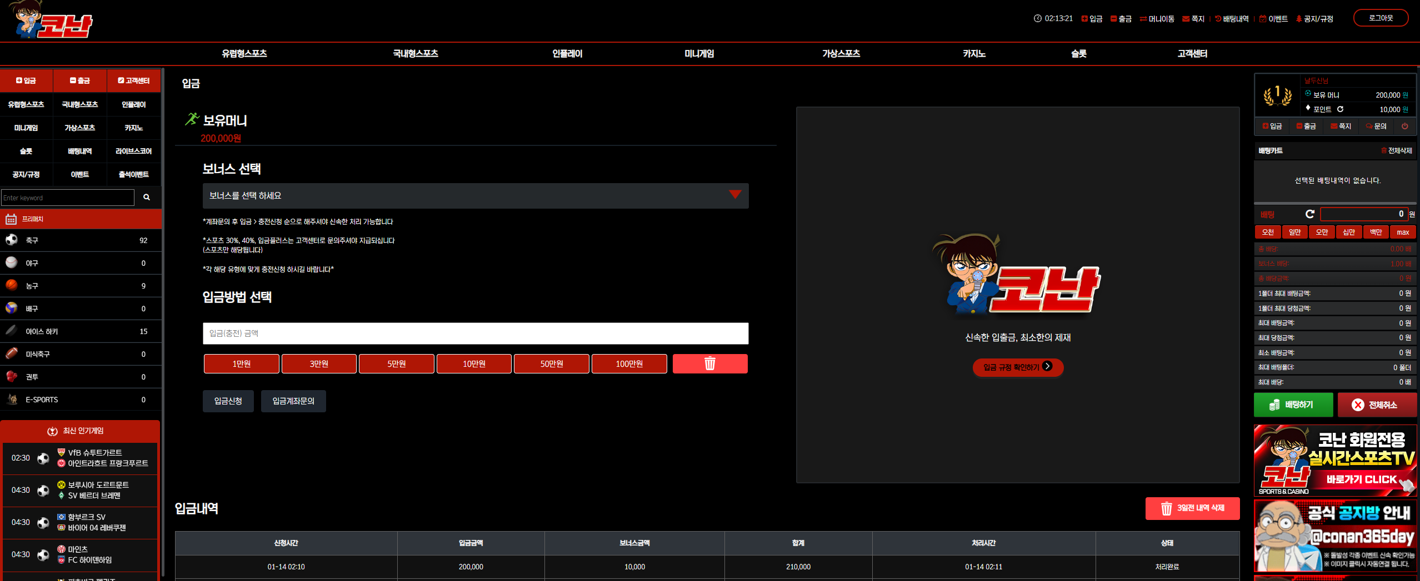Viewport: 1420px width, 581px height.
Task: Open the 미니게임 top navigation menu
Action: 699,54
